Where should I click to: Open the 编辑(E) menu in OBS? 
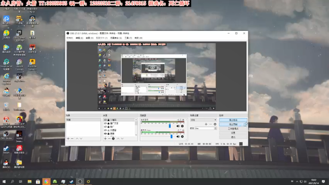tap(79, 38)
